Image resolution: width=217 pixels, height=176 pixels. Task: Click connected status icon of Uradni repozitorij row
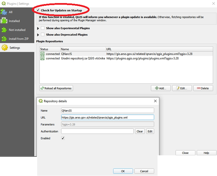click(42, 58)
